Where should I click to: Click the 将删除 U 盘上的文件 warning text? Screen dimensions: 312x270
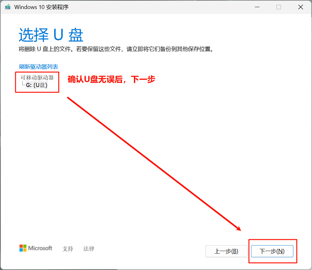click(x=116, y=49)
